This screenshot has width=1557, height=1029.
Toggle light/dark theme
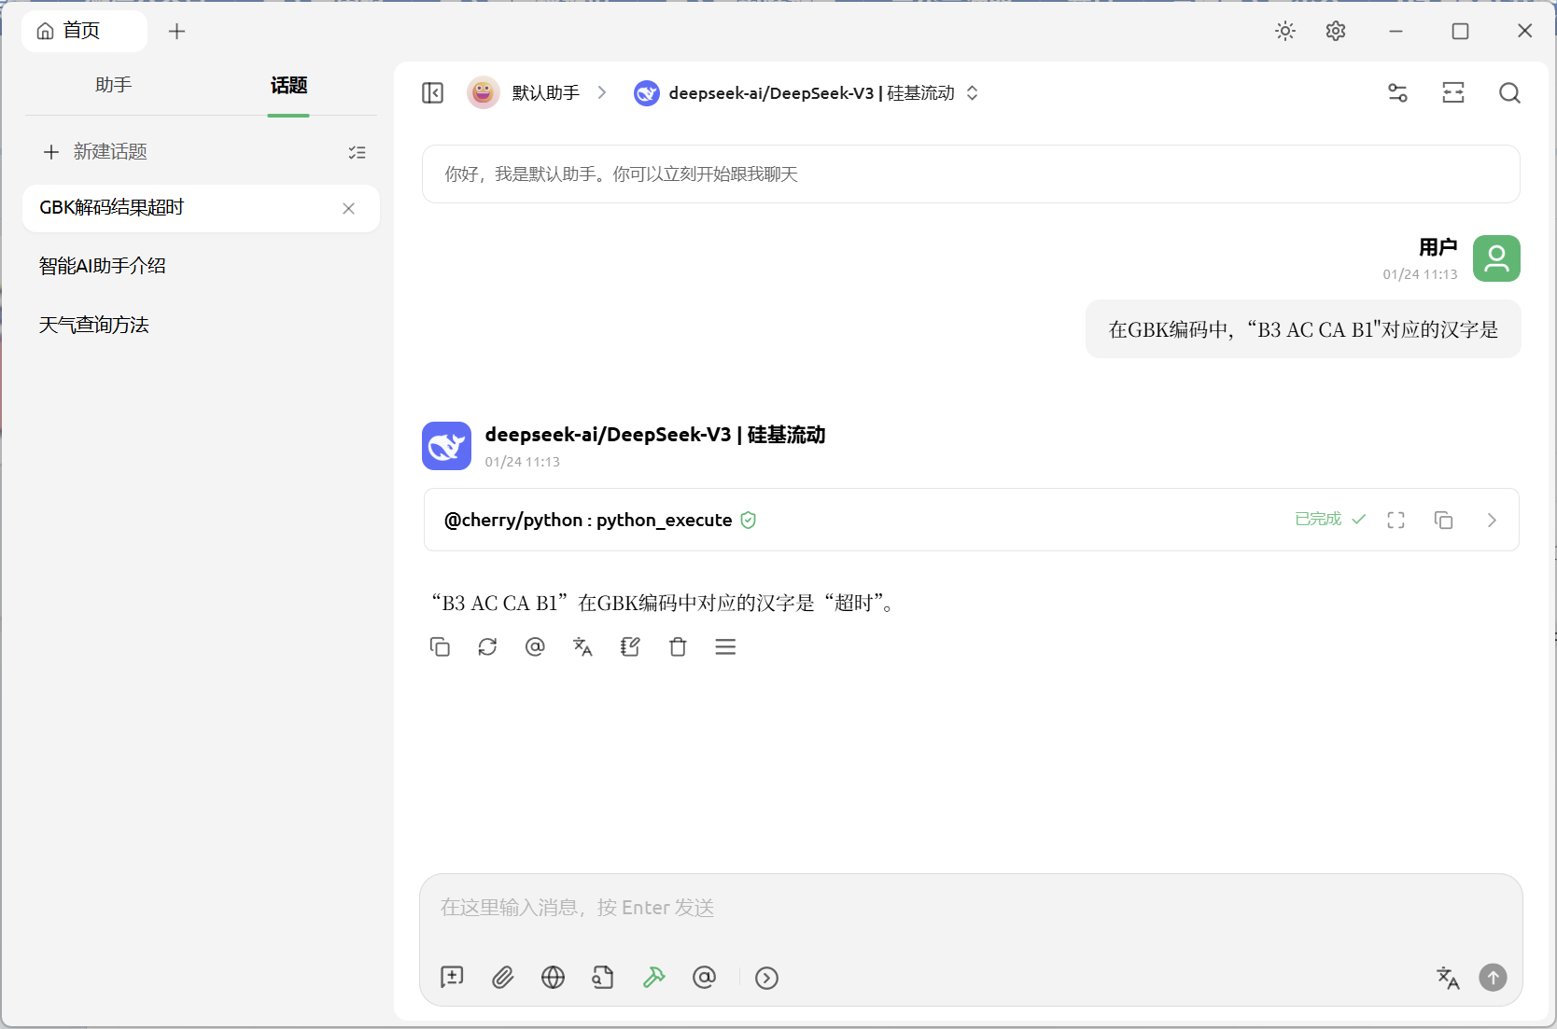pyautogui.click(x=1285, y=31)
